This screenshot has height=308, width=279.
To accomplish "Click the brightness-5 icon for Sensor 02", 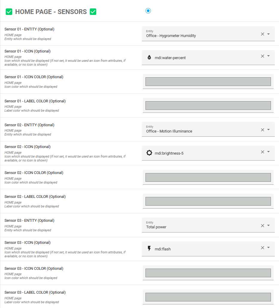I will [x=149, y=153].
